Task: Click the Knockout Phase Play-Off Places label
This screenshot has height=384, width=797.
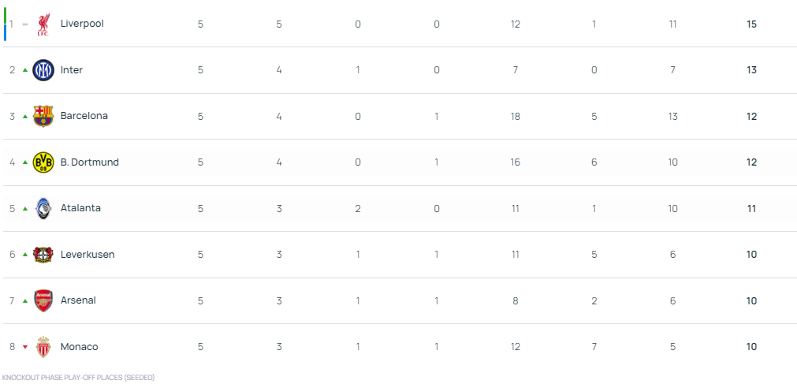Action: [78, 378]
